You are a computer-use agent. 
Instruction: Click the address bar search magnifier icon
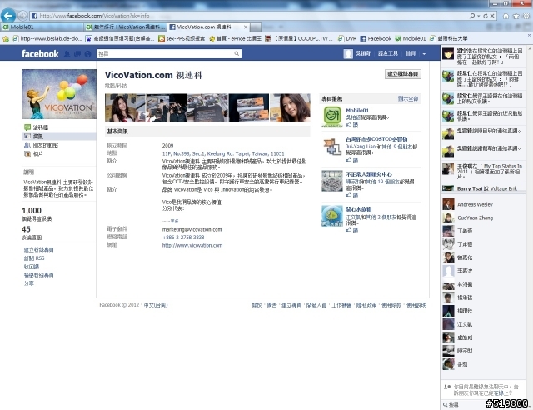[x=472, y=16]
